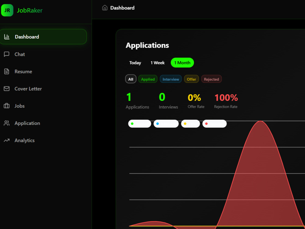
Task: Open Application via its people icon
Action: click(7, 123)
